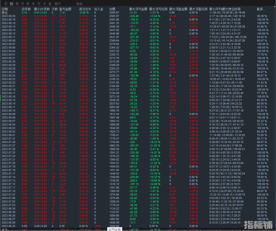
Task: Select the 2023.06.25 deposit row
Action: pos(8,226)
